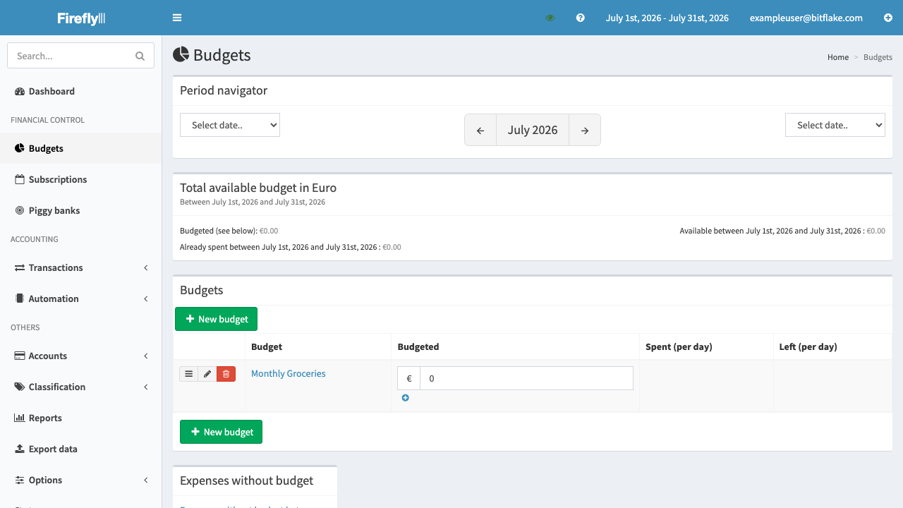Delete the Monthly Groceries budget

pyautogui.click(x=226, y=374)
